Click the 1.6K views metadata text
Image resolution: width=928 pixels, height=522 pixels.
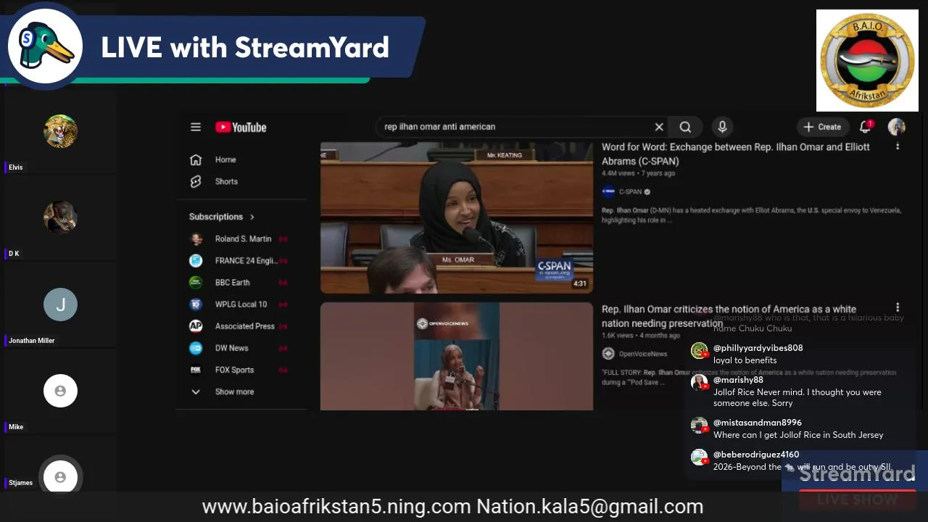click(618, 336)
